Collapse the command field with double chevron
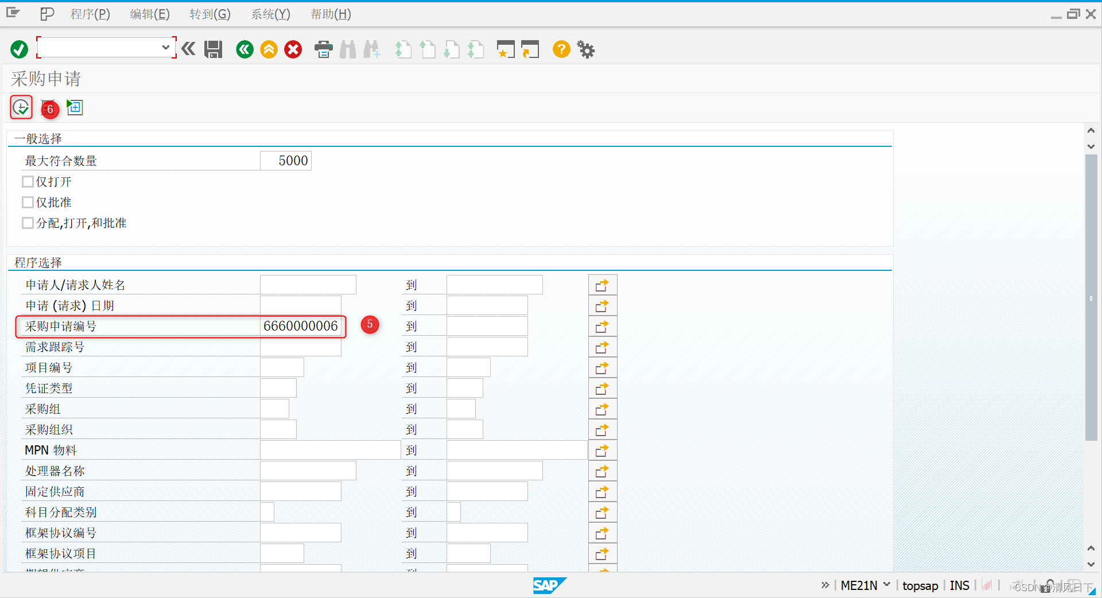Image resolution: width=1102 pixels, height=598 pixels. 188,49
